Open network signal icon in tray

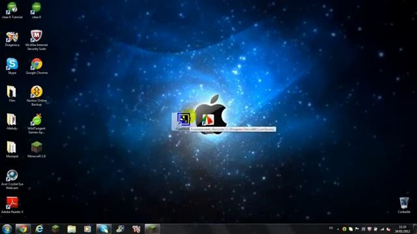[382, 229]
